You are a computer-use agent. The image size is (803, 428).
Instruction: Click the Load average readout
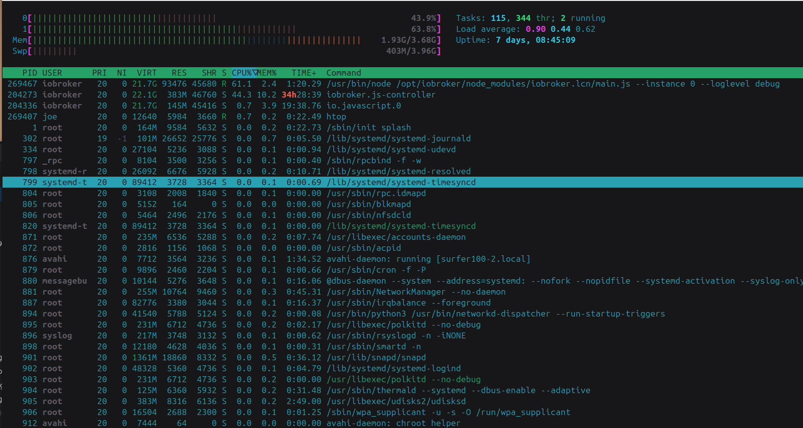point(525,29)
